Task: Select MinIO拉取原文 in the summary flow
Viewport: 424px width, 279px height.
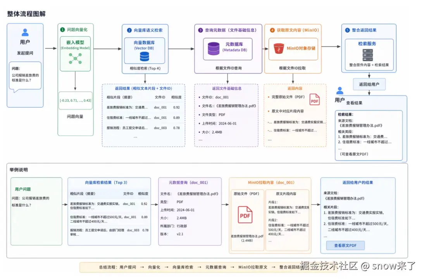Action: (x=253, y=267)
